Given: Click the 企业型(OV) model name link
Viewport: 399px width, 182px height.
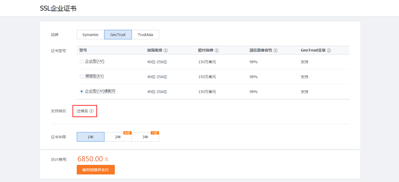Looking at the screenshot, I should pyautogui.click(x=95, y=61).
